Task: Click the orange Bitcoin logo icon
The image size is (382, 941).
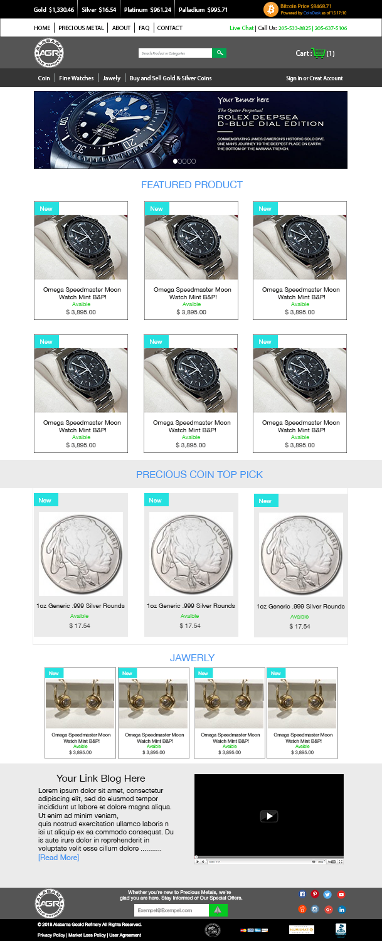Action: 270,9
